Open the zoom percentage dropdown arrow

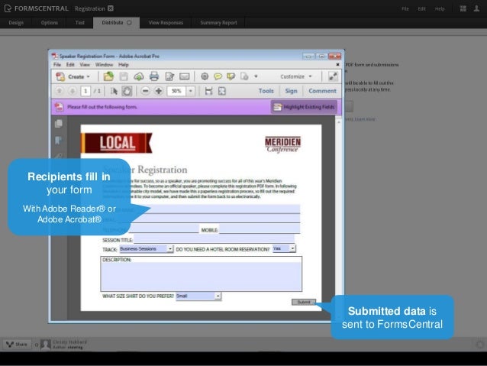[x=190, y=91]
